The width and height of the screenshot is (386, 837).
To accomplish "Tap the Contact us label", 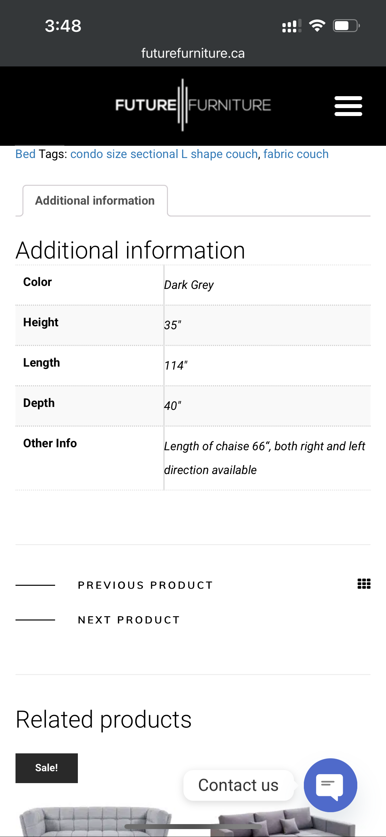I will (238, 785).
